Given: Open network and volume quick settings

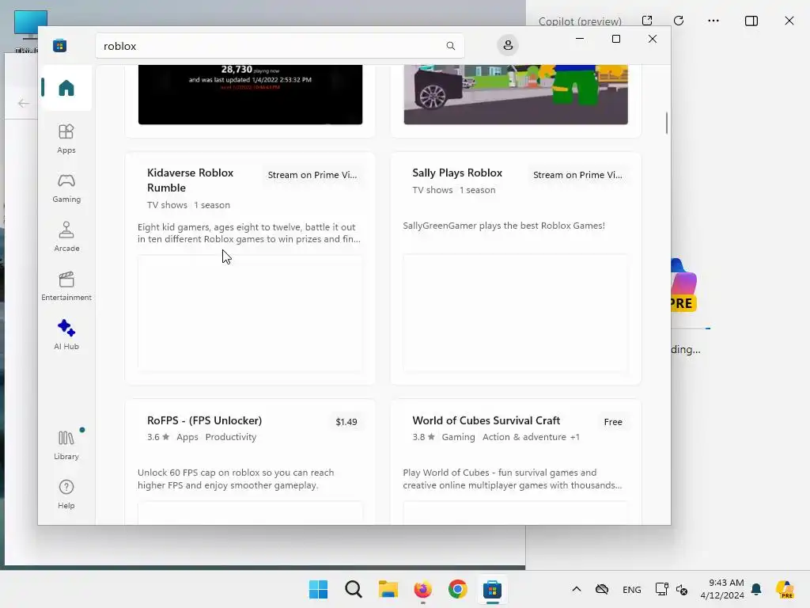Looking at the screenshot, I should click(671, 589).
